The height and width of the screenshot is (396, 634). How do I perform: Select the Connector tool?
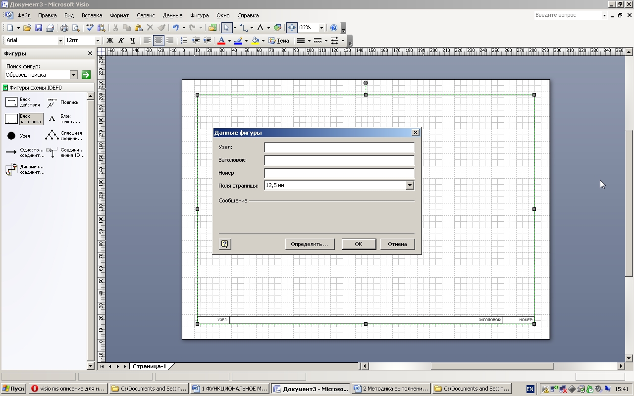pos(243,28)
